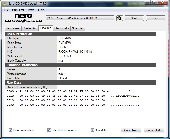
Task: Click the Copy Text button
Action: click(x=131, y=130)
